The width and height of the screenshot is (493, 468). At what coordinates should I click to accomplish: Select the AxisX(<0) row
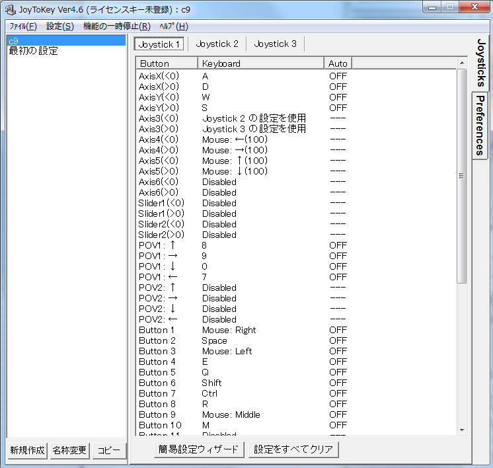297,76
